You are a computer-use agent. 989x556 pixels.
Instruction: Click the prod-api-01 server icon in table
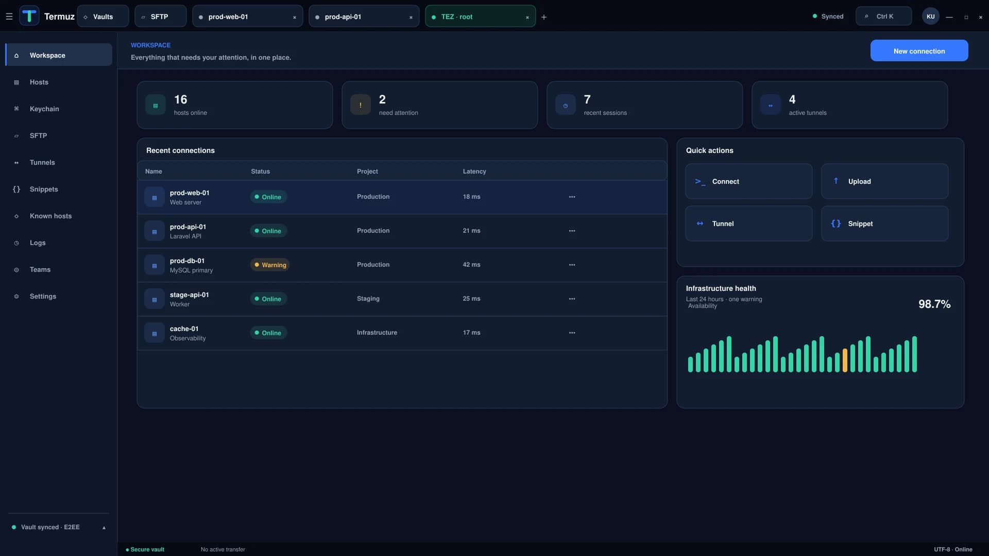(x=155, y=231)
